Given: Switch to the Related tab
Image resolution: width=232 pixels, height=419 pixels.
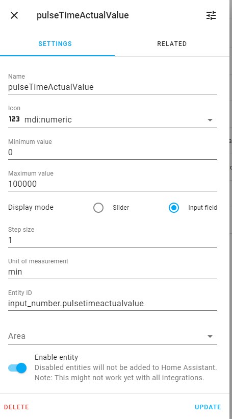Looking at the screenshot, I should click(172, 44).
